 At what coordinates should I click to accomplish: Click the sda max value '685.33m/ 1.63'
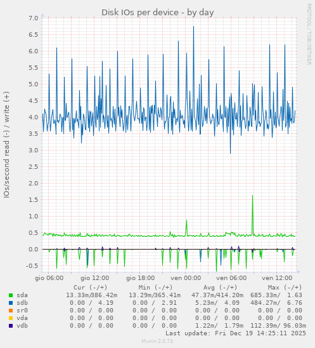point(276,295)
